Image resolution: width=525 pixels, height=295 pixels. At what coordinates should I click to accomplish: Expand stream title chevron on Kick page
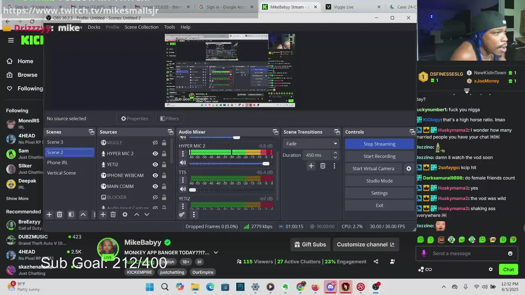[216, 252]
